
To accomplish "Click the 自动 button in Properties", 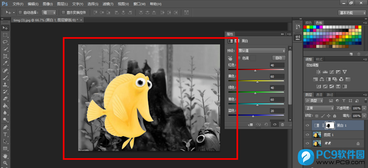I will pyautogui.click(x=279, y=58).
